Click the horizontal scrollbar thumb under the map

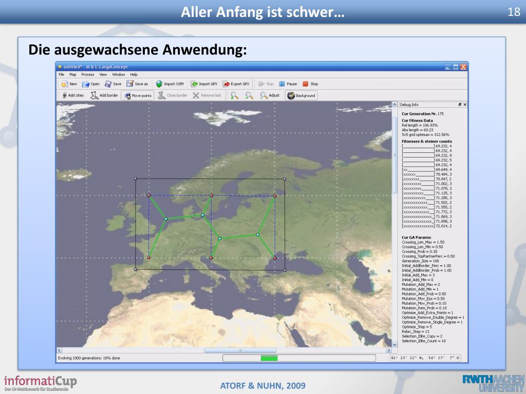pos(240,350)
